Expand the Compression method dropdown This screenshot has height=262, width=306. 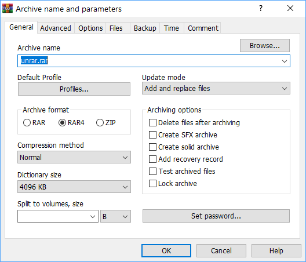tap(74, 157)
